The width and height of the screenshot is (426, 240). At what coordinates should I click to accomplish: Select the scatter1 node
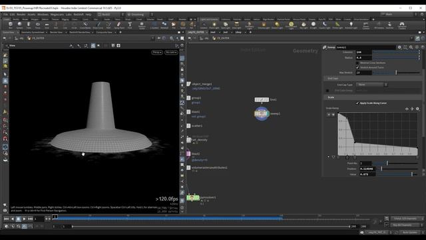coord(188,126)
